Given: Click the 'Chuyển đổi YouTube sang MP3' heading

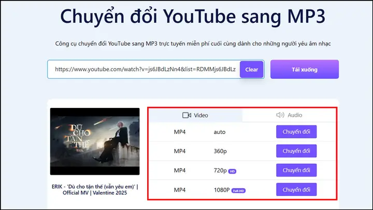Looking at the screenshot, I should pos(193,17).
